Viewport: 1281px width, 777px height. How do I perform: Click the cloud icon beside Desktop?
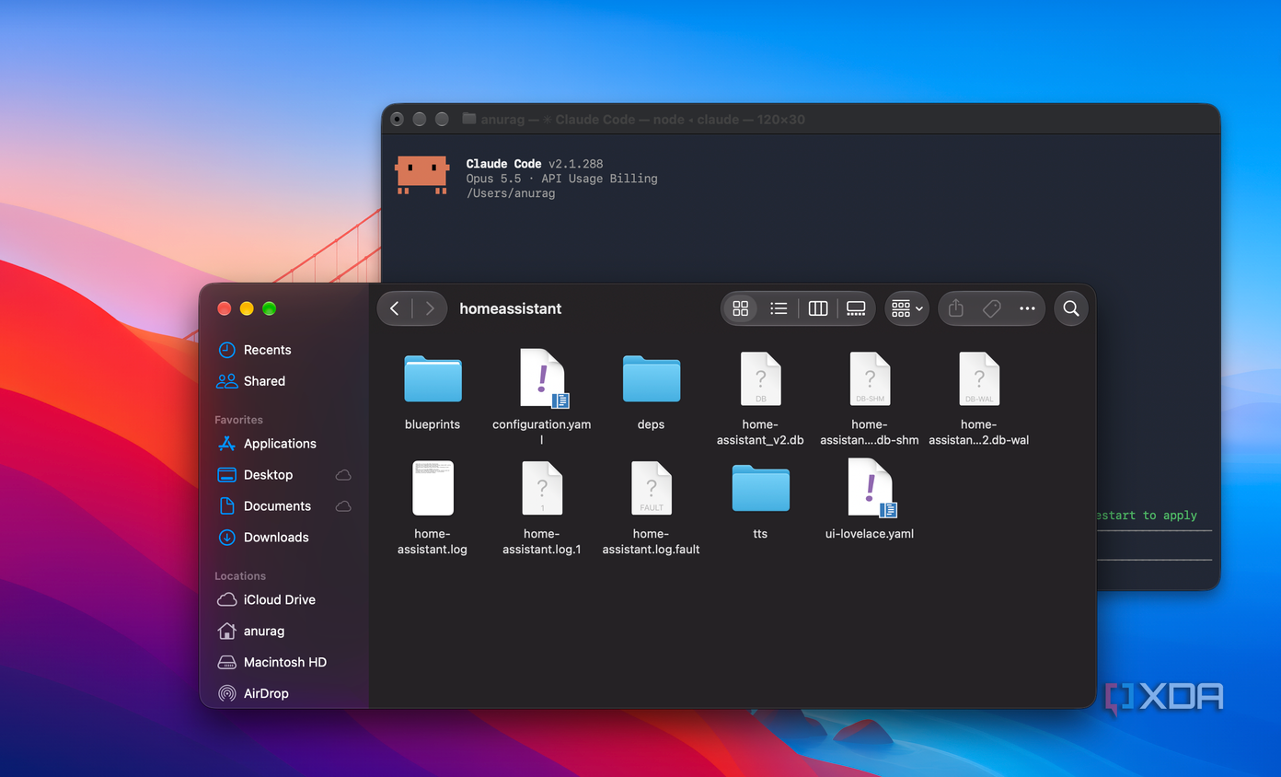coord(343,475)
